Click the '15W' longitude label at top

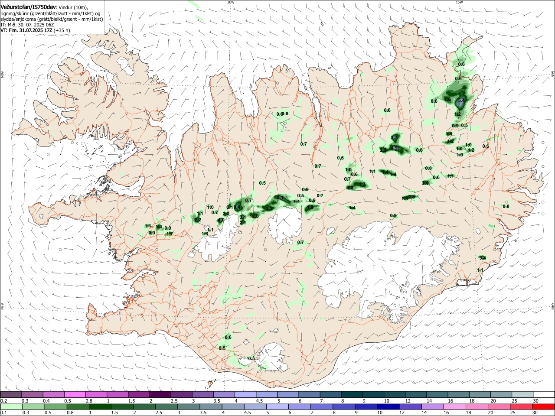pos(459,2)
